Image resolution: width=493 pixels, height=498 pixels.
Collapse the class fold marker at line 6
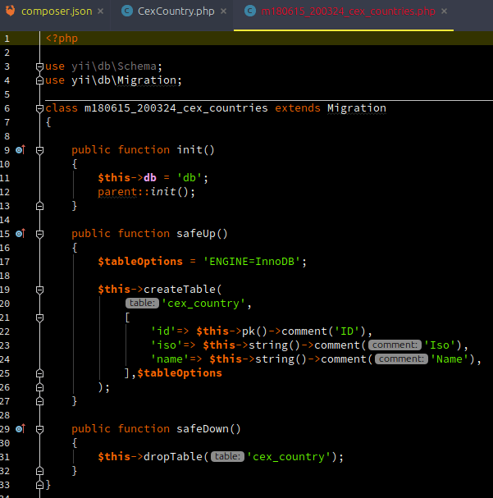[x=39, y=108]
